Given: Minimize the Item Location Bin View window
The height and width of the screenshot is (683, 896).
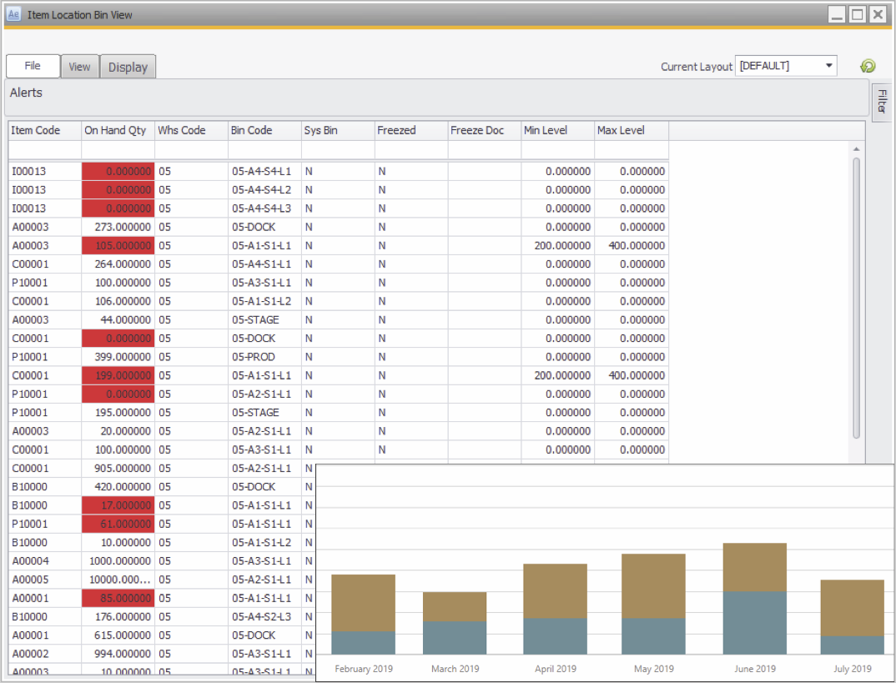Looking at the screenshot, I should pyautogui.click(x=838, y=14).
